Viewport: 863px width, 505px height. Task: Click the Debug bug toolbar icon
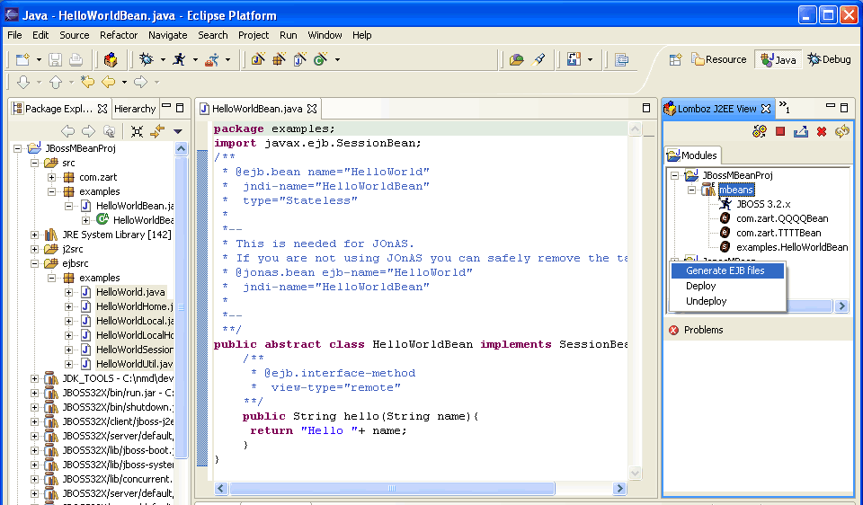(147, 59)
